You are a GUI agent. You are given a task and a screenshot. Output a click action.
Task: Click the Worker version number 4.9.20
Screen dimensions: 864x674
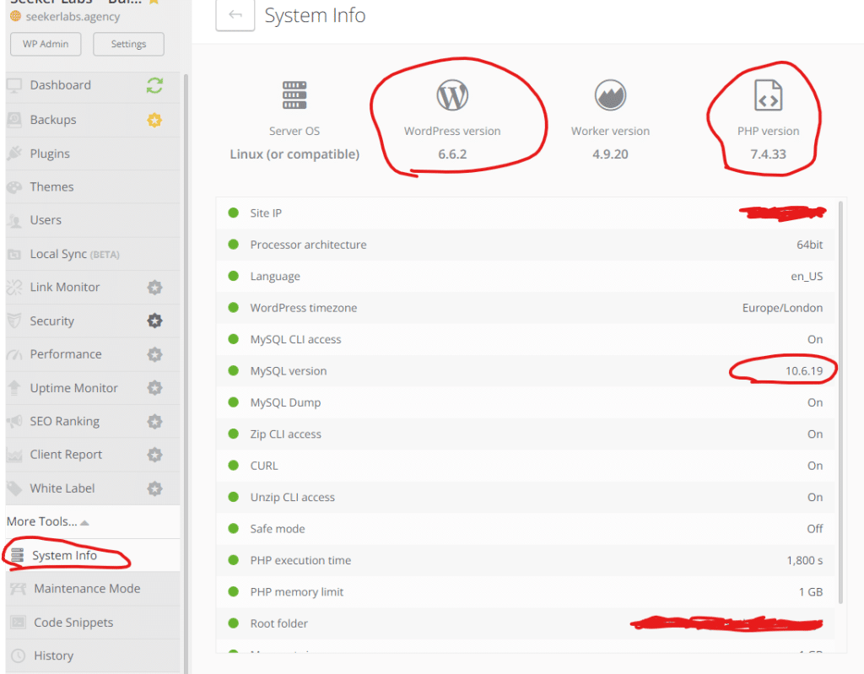tap(610, 154)
